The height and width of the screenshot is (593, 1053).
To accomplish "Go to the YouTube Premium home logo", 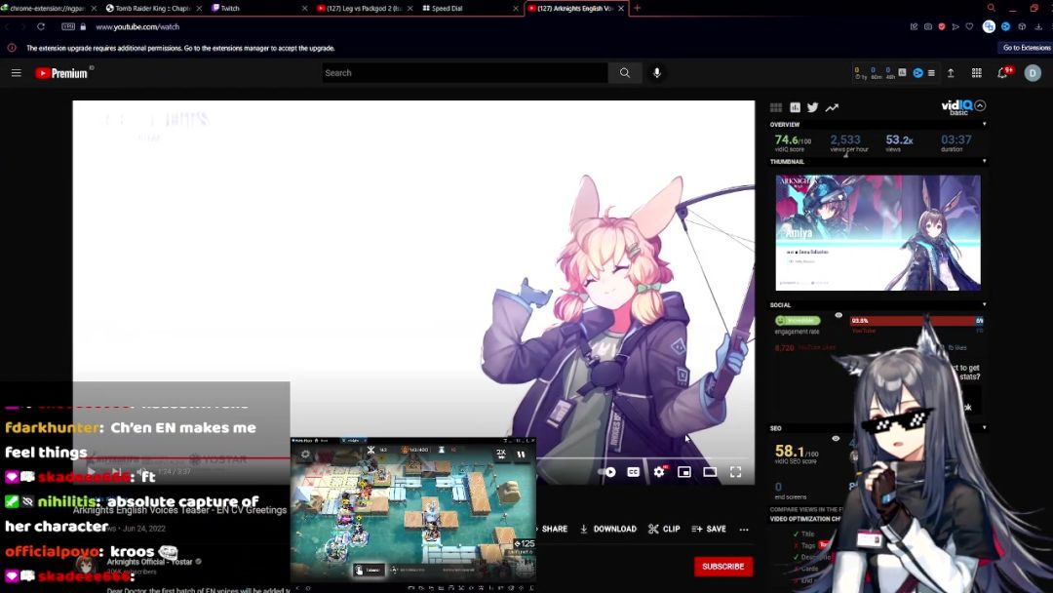I will (61, 73).
